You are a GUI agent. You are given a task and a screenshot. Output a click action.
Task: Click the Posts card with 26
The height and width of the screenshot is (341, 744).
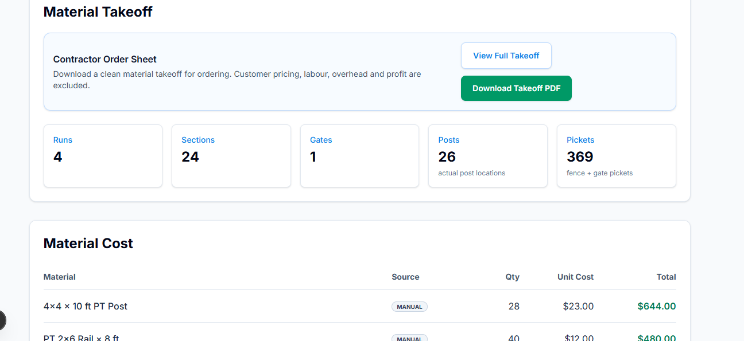488,156
